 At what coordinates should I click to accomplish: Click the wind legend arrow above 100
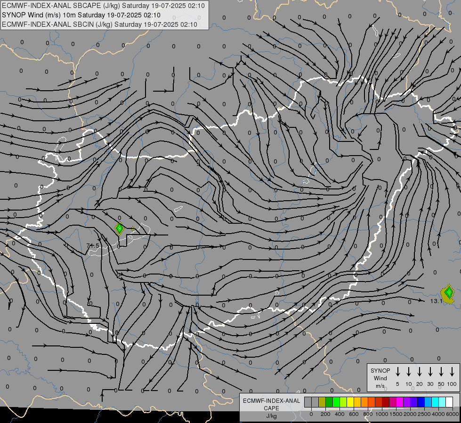point(452,372)
